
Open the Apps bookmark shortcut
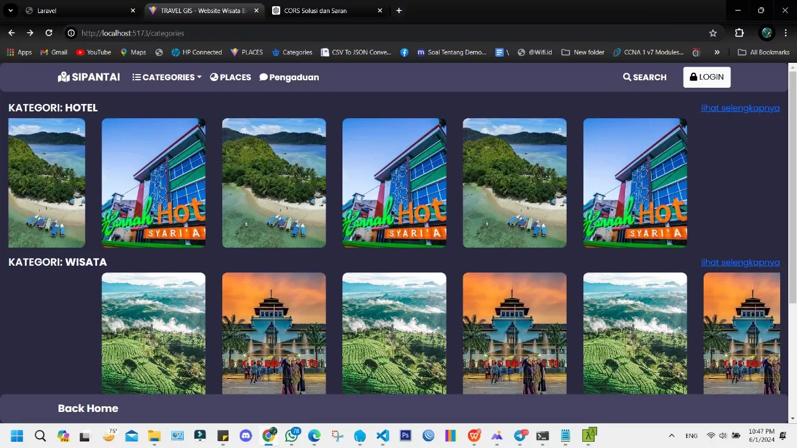[x=19, y=52]
